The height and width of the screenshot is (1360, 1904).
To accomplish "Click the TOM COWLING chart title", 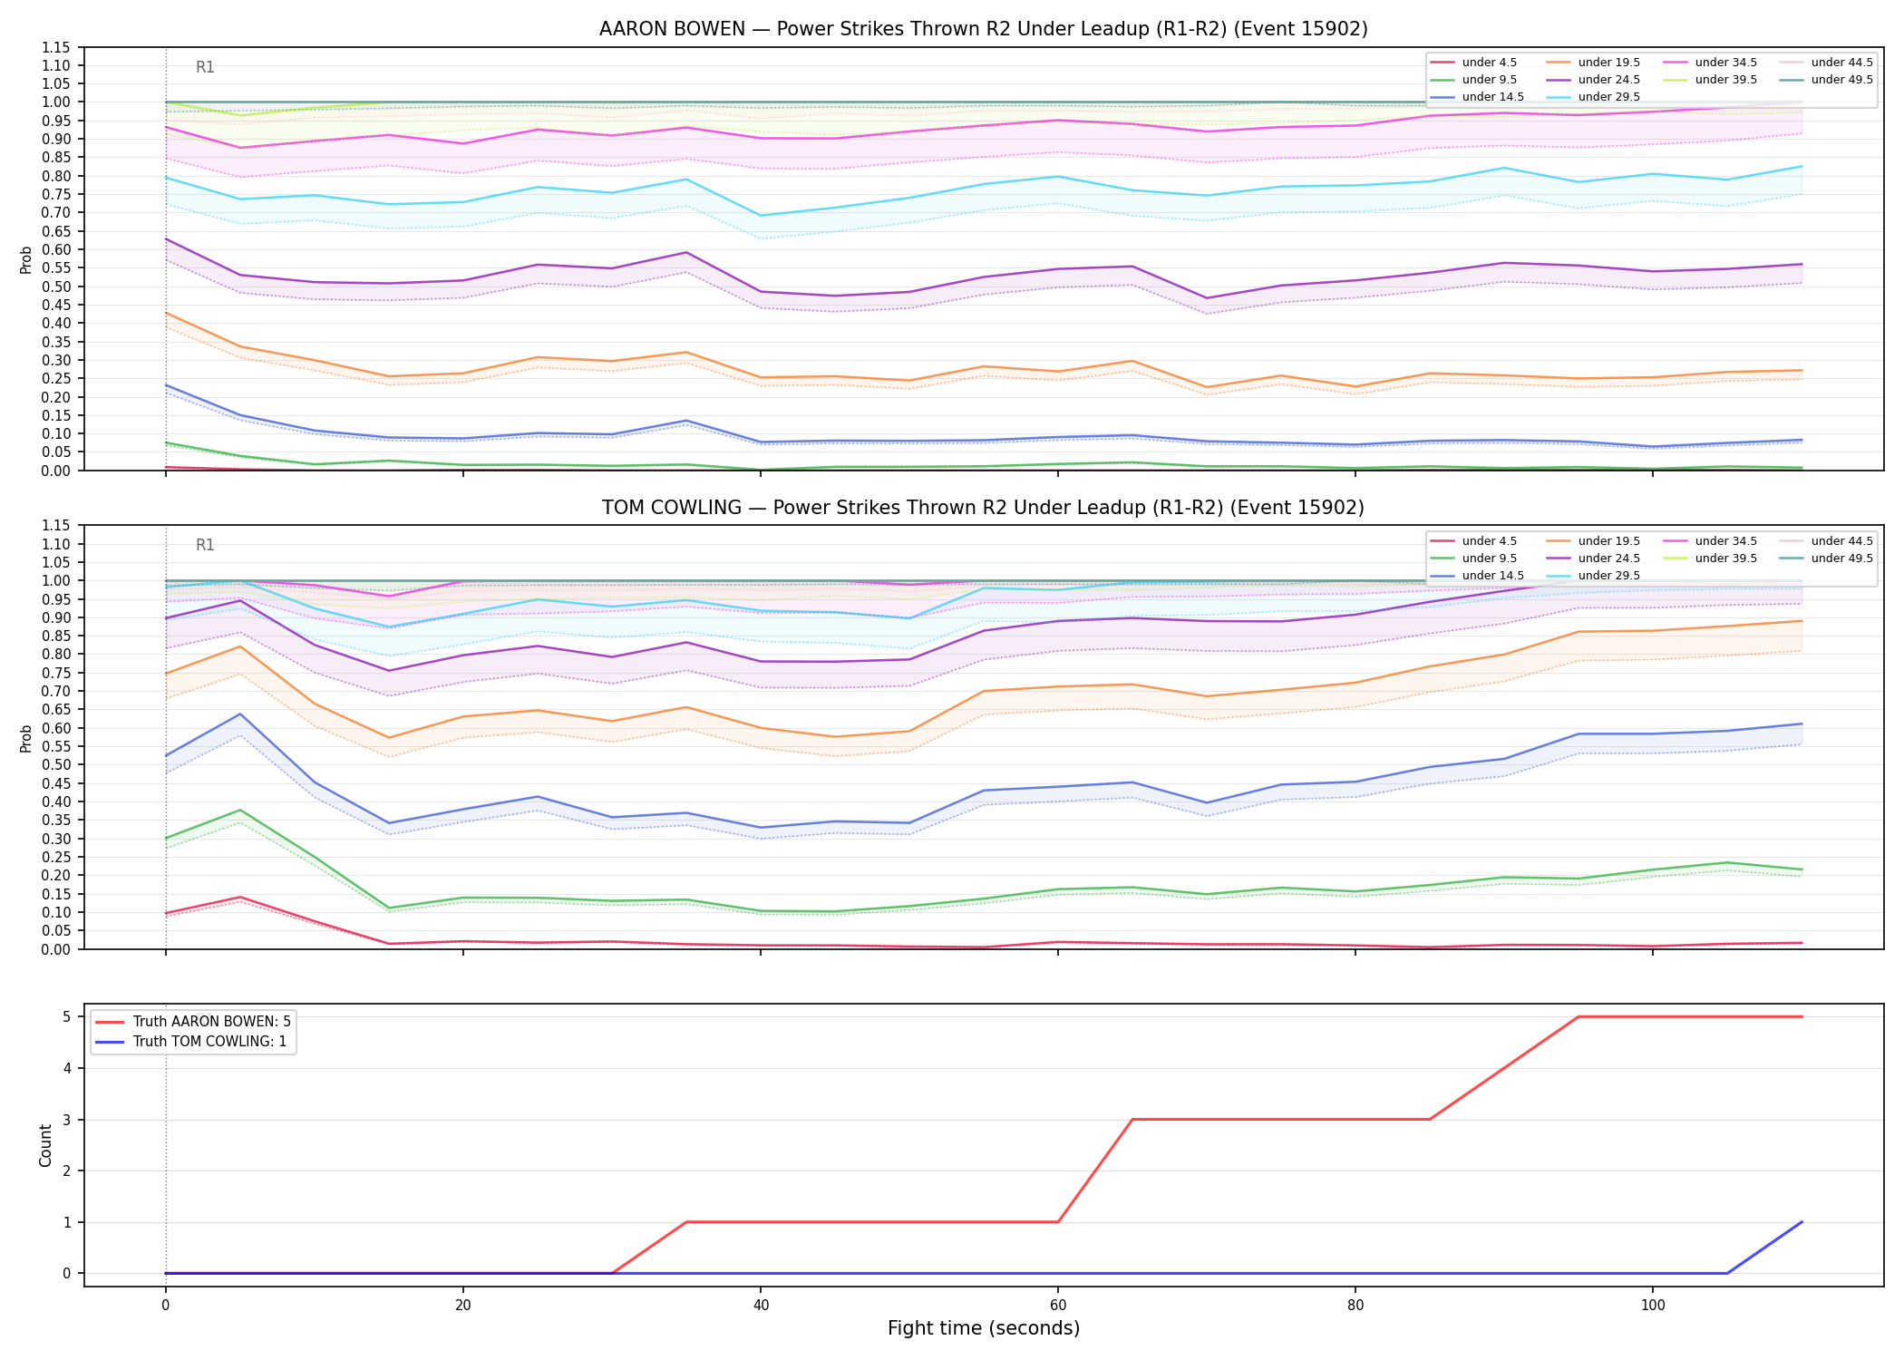I will pyautogui.click(x=983, y=508).
